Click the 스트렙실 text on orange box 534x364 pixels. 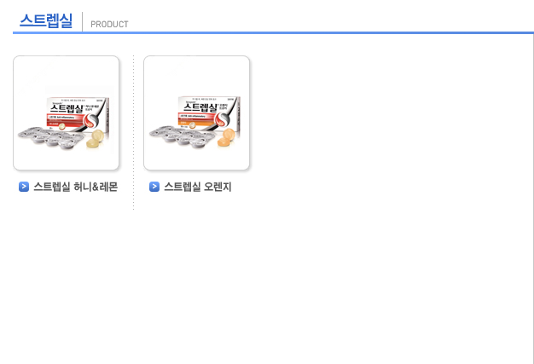200,107
